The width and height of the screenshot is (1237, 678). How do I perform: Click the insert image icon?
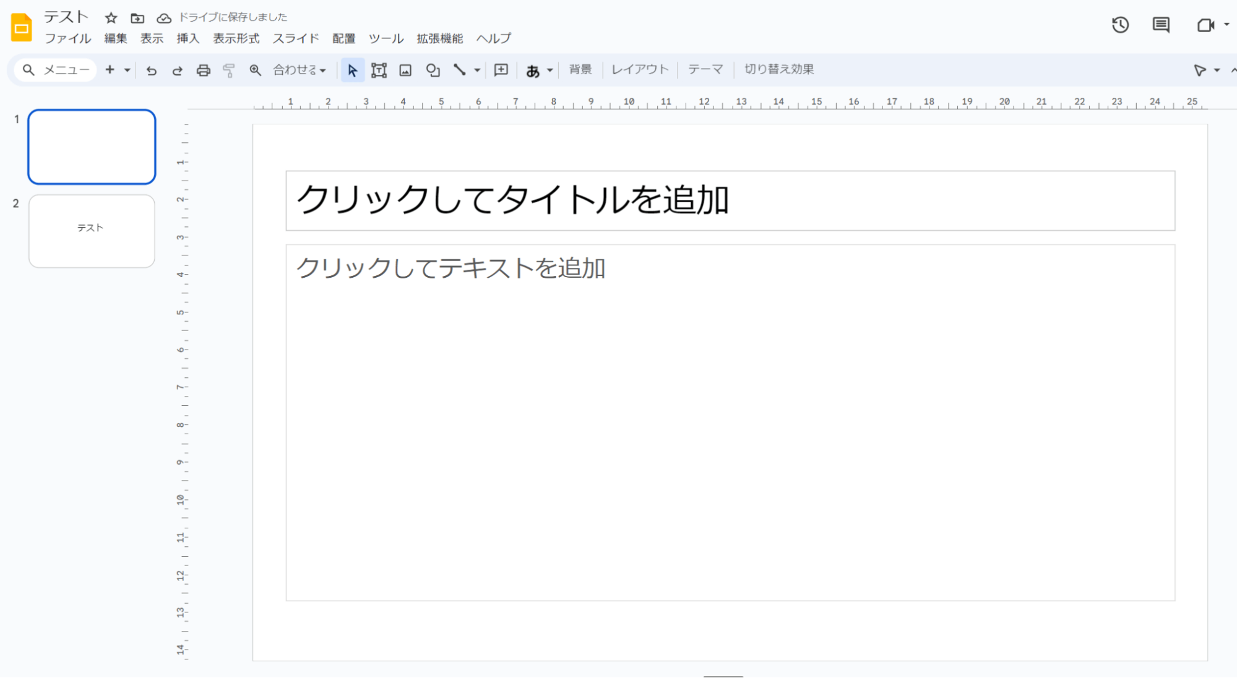pyautogui.click(x=405, y=70)
